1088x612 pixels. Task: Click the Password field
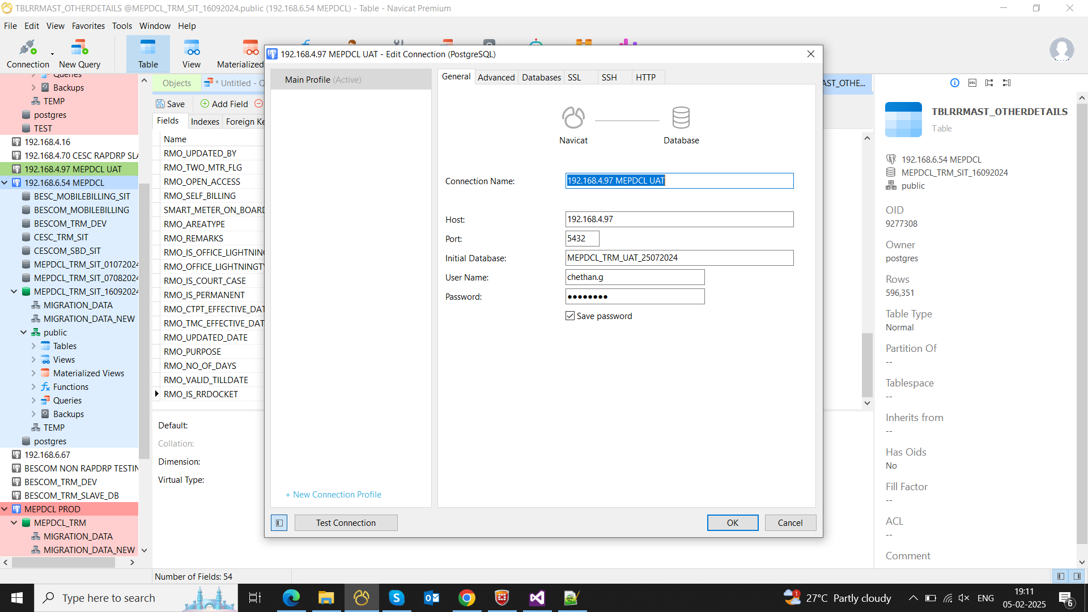coord(635,296)
